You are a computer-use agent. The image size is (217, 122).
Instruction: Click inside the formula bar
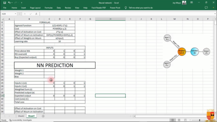point(126,14)
